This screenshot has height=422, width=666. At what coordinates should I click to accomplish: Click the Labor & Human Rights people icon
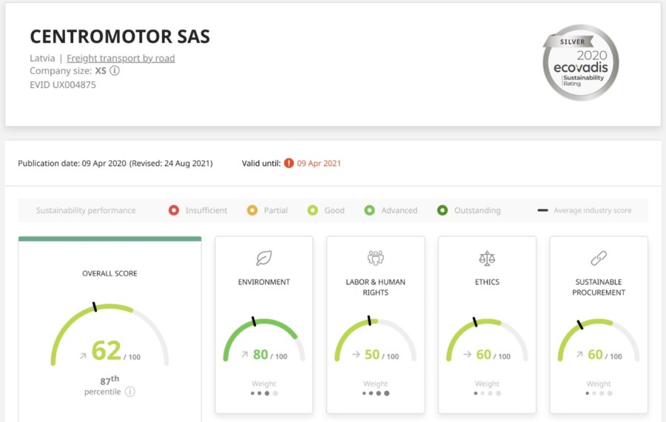pyautogui.click(x=375, y=258)
